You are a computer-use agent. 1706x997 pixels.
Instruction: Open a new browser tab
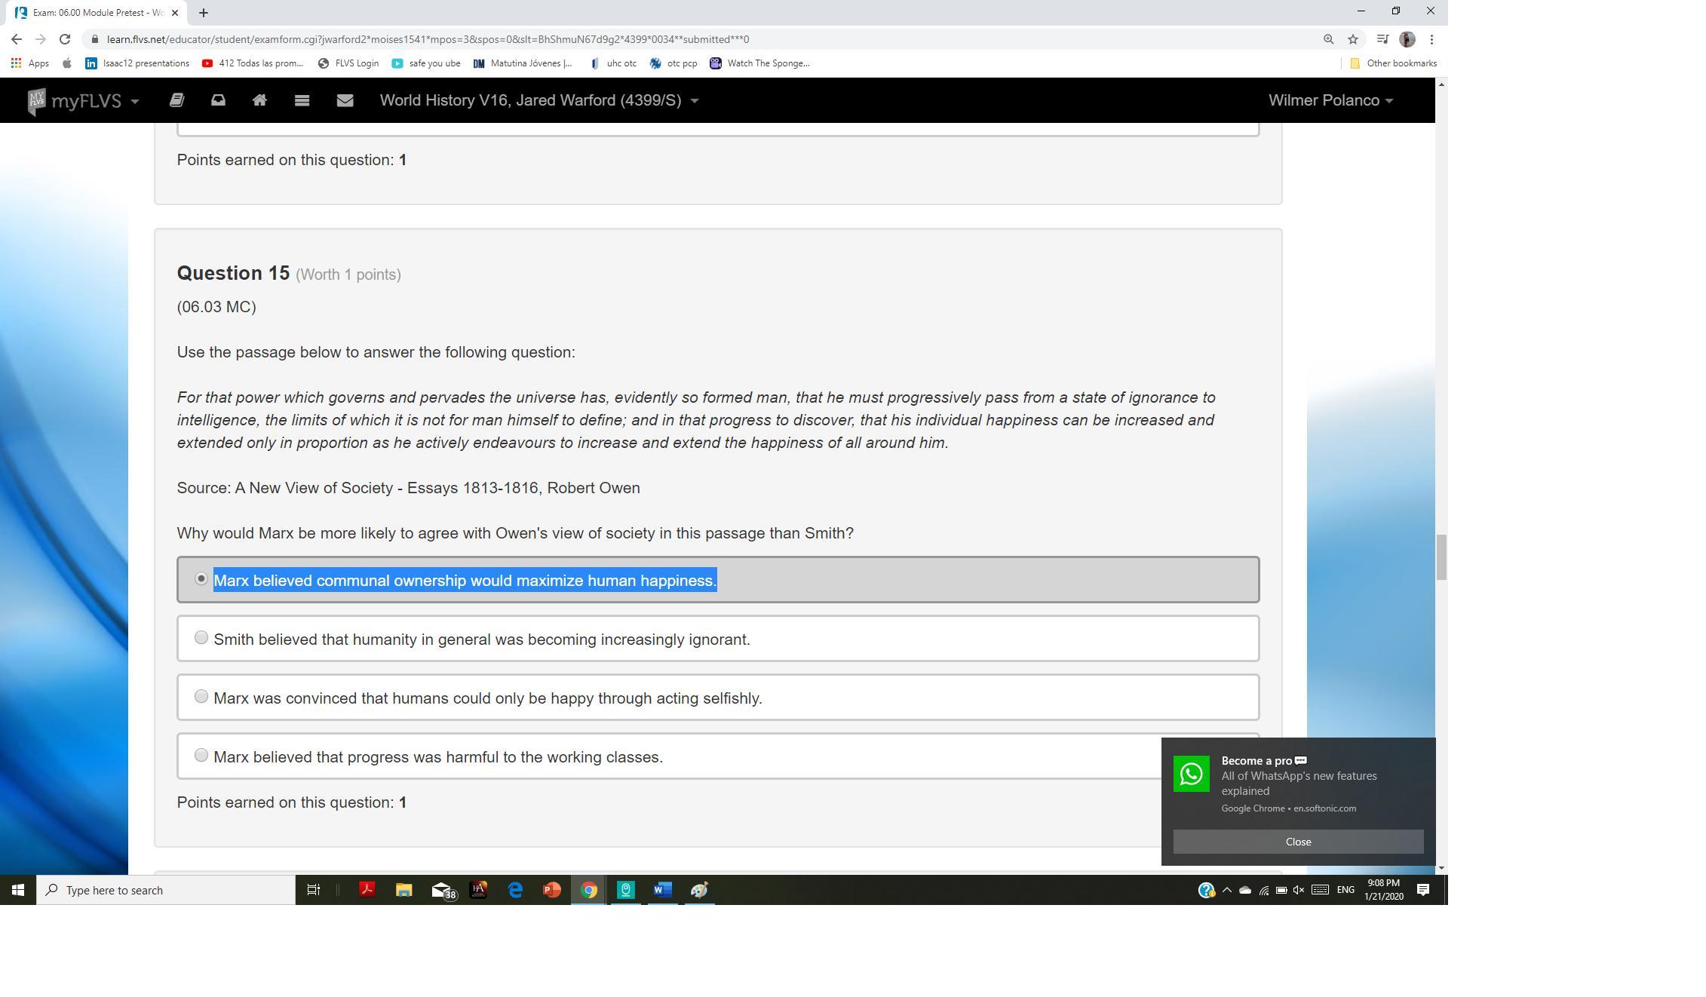coord(204,12)
